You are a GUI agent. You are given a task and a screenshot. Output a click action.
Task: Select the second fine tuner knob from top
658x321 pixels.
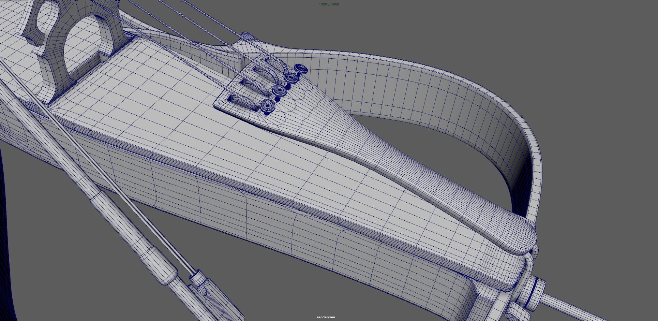pos(291,78)
